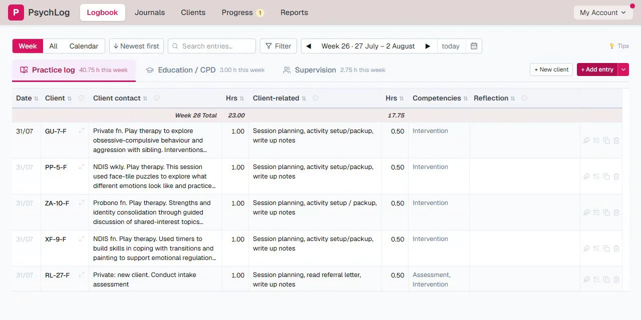Click feather reflection icon for GU-7-F
The height and width of the screenshot is (320, 641).
(586, 140)
